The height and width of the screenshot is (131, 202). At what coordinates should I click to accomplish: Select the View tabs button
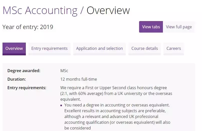click(151, 27)
